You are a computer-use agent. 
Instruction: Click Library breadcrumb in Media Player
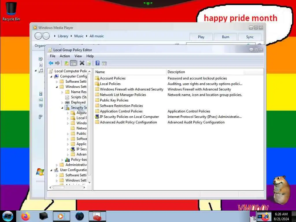(x=63, y=36)
